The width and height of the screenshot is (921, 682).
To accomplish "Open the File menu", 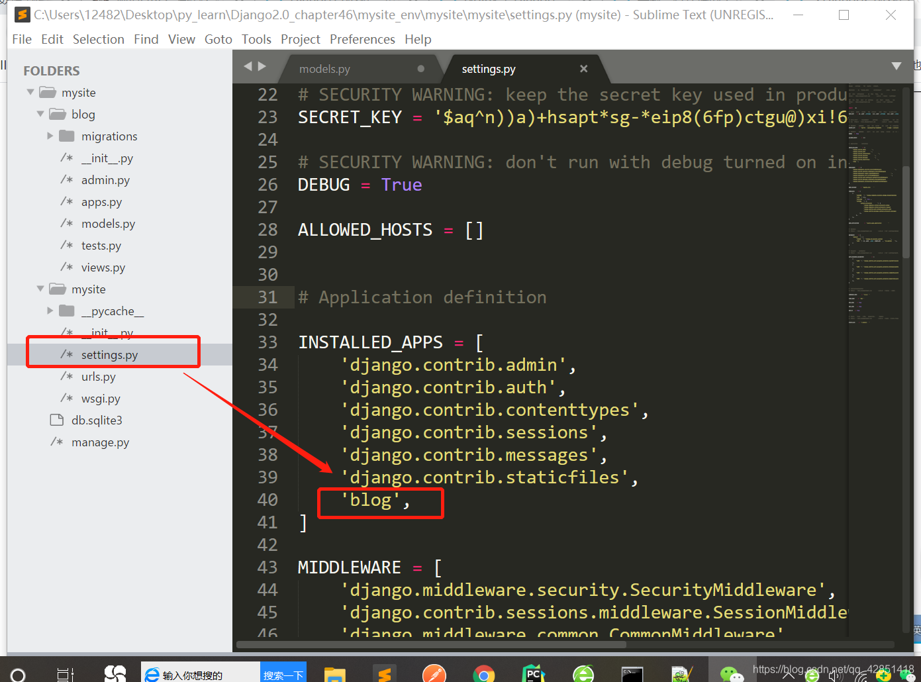I will point(22,39).
